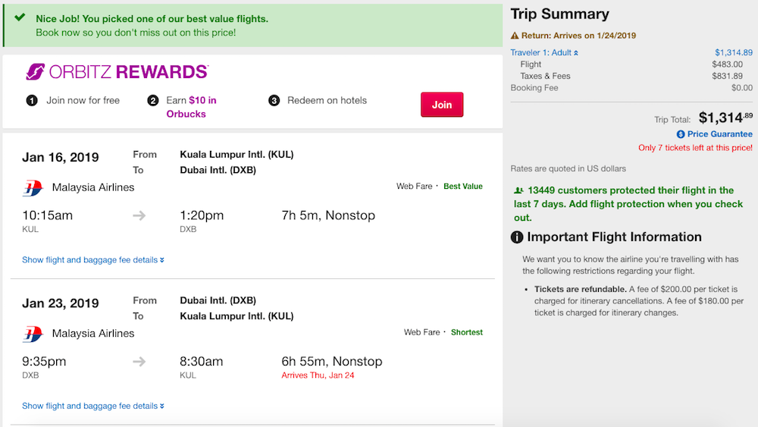Click the Important Flight Information info icon

(517, 237)
